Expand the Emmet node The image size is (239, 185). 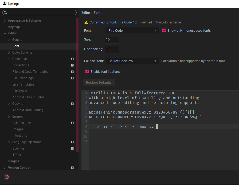pos(9,116)
